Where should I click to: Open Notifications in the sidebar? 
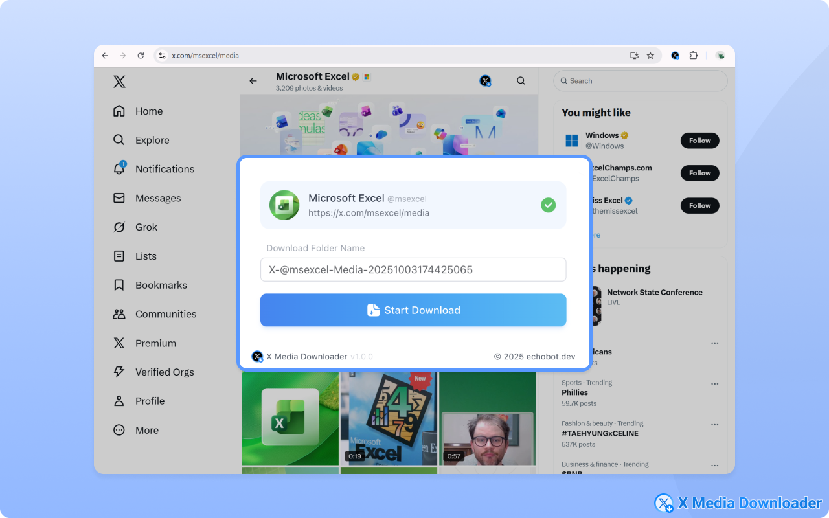tap(120, 169)
